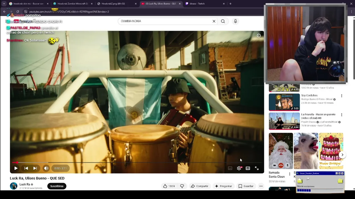Click the Suscribirse button
The image size is (355, 199).
(x=57, y=186)
